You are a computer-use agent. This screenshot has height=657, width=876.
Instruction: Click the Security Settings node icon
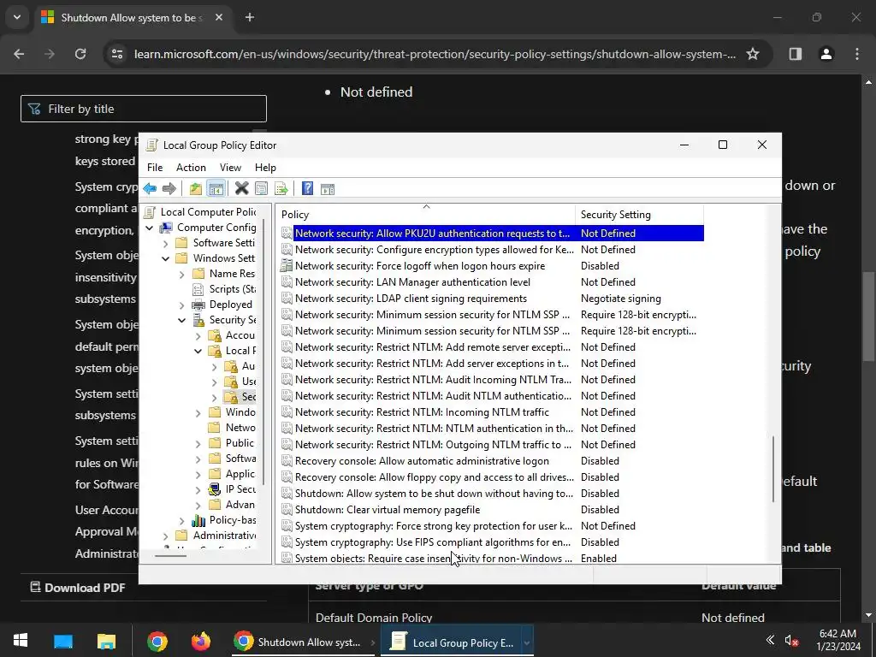(198, 320)
